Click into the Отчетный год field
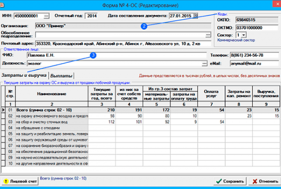 pyautogui.click(x=91, y=16)
